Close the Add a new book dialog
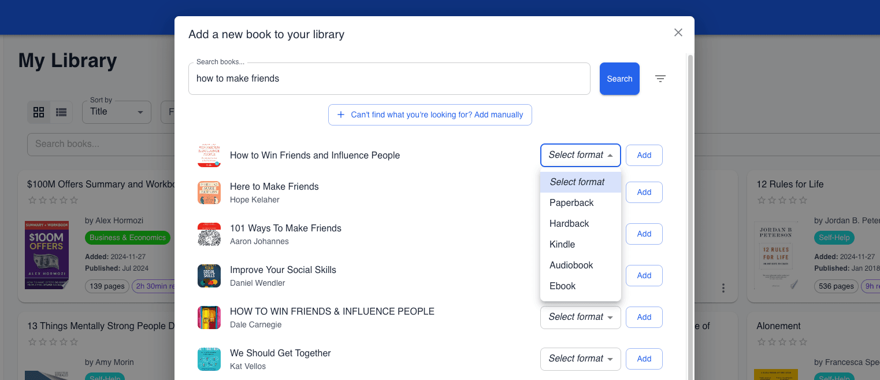The height and width of the screenshot is (380, 880). [x=678, y=32]
